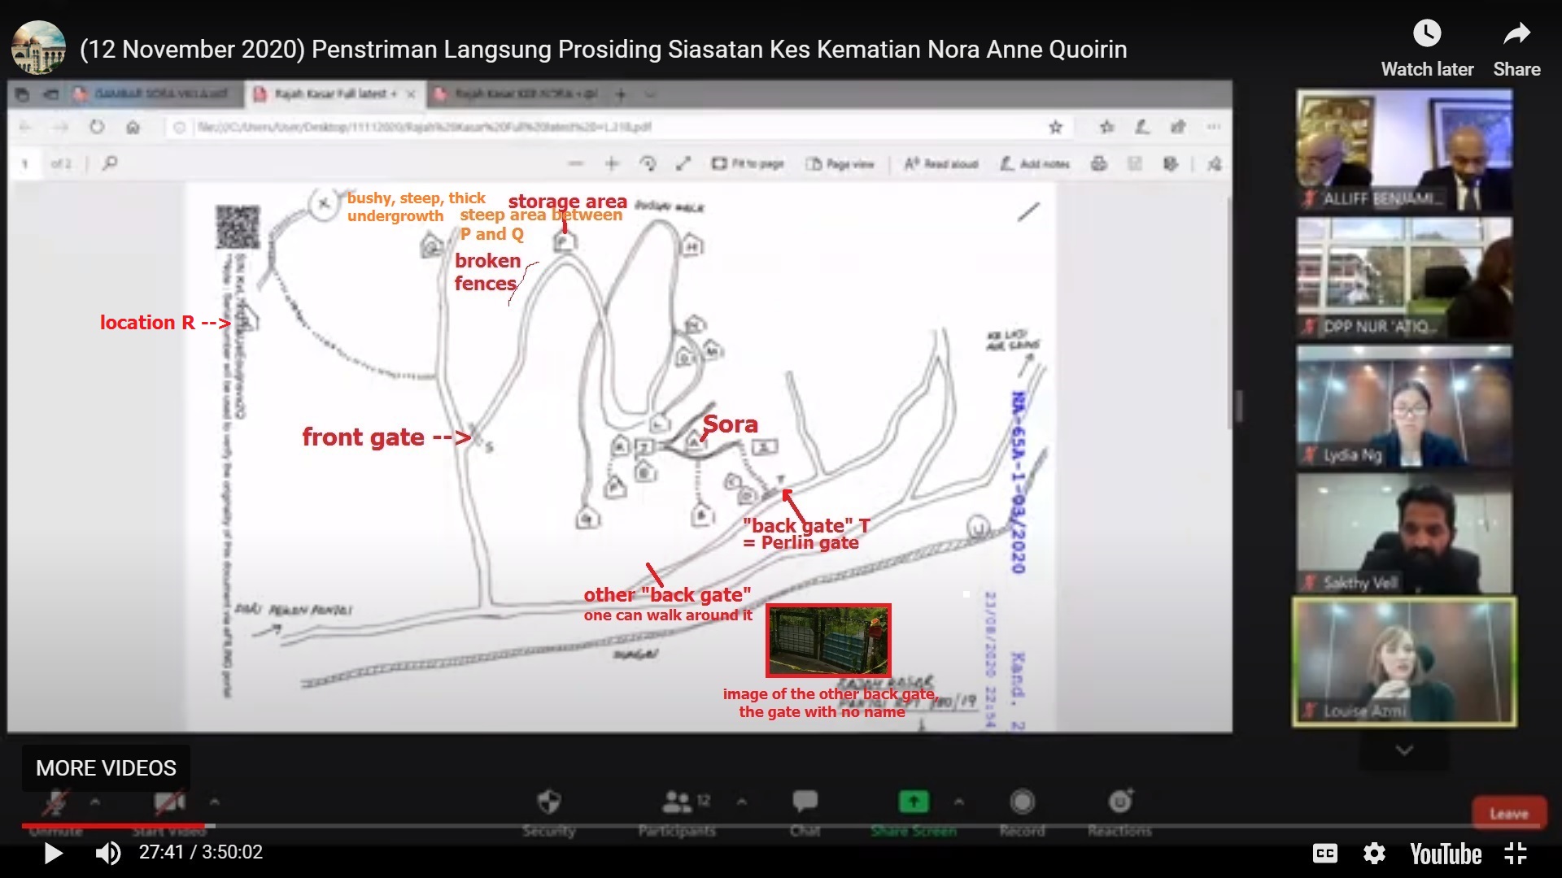The image size is (1562, 878).
Task: Play the video
Action: point(54,853)
